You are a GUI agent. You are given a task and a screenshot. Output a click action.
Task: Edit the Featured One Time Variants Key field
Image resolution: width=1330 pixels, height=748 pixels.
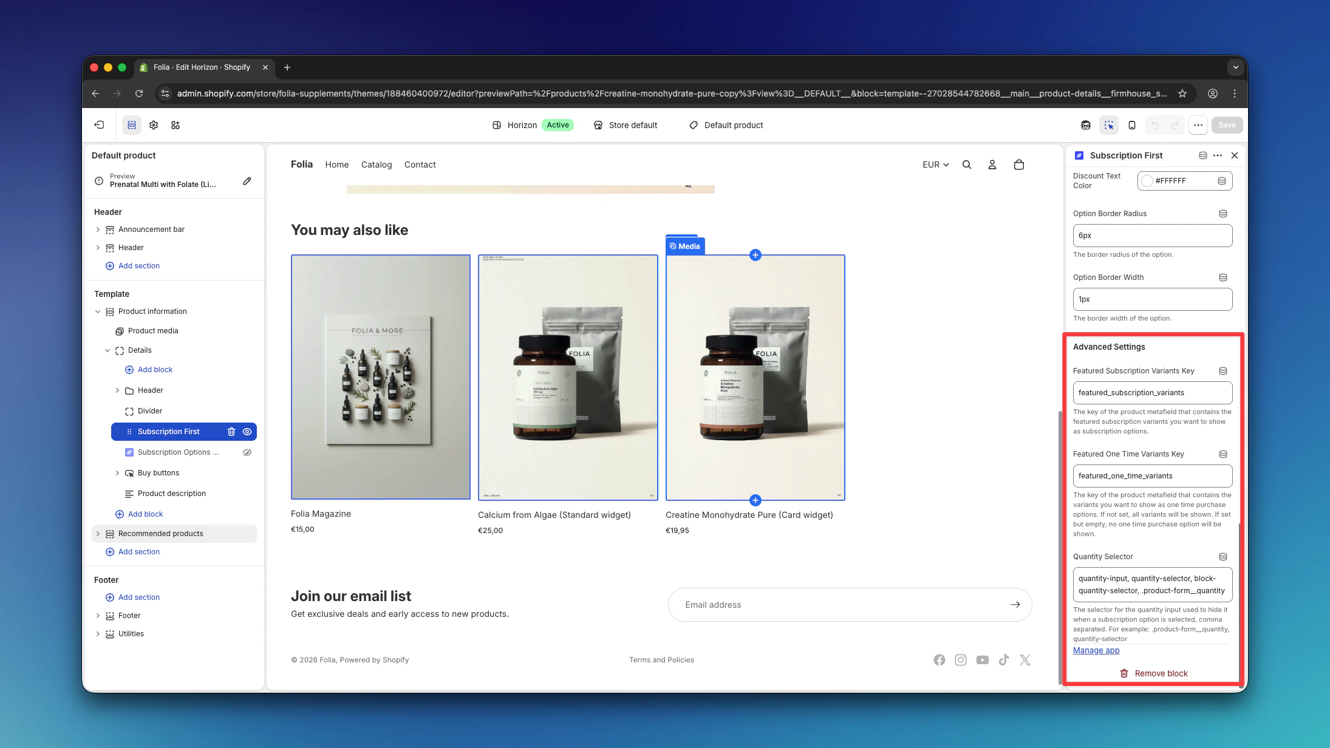1153,476
